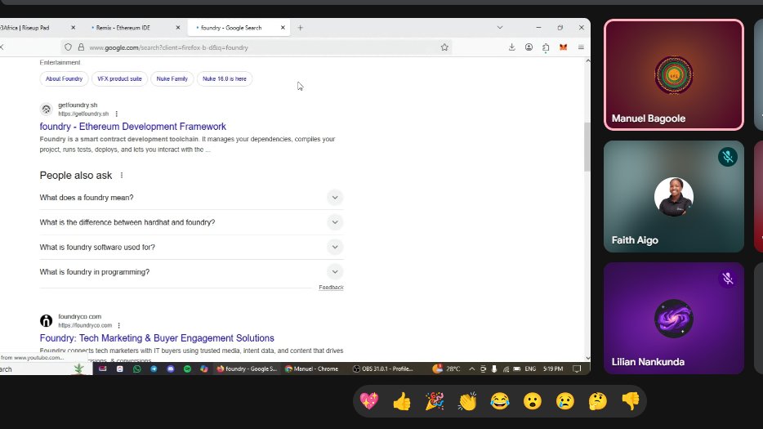Close the Remix - Ethereum IDE tab
This screenshot has height=429, width=763.
(177, 28)
